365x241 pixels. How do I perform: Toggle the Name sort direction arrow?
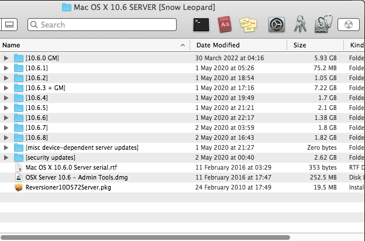pos(182,45)
